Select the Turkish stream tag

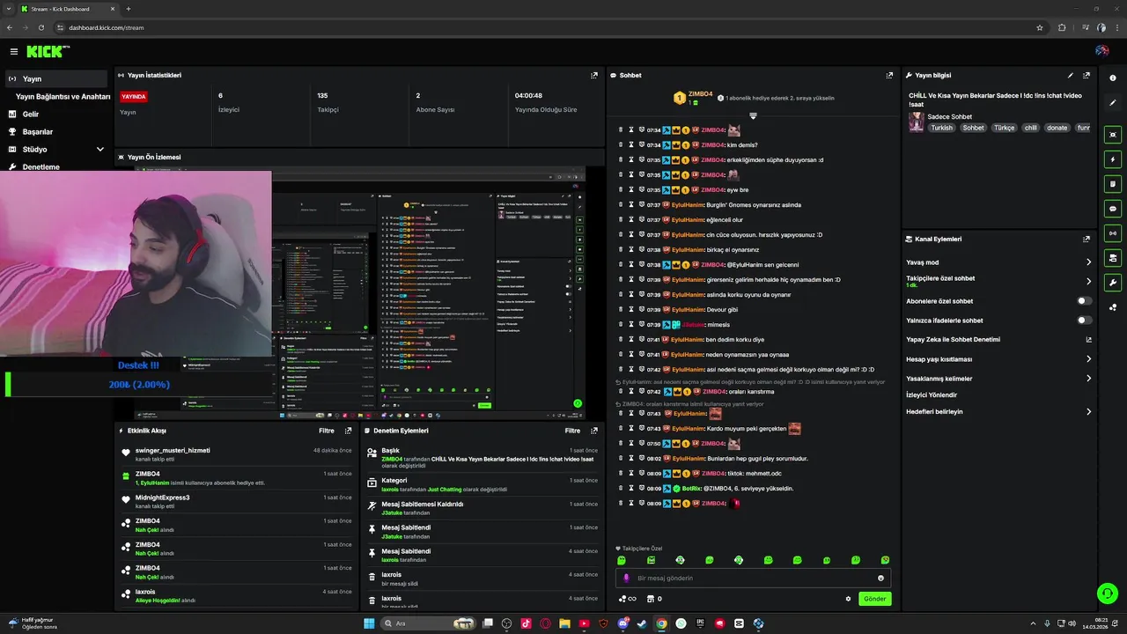(942, 128)
